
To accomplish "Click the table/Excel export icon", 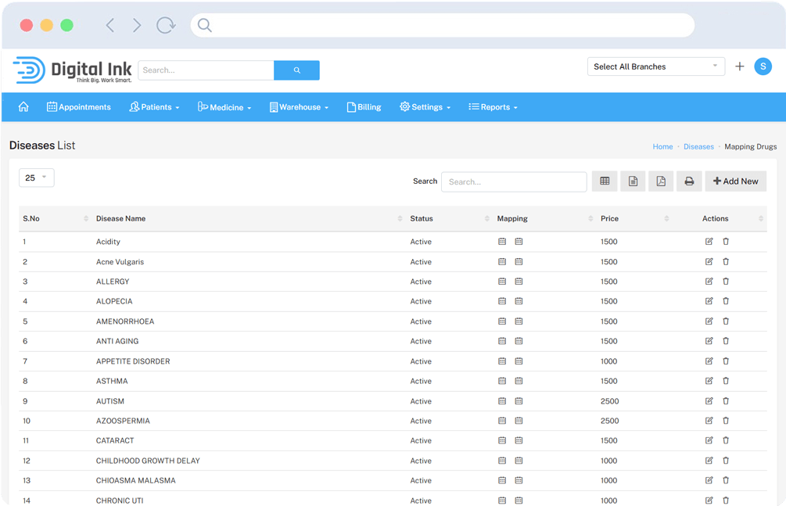I will click(605, 181).
